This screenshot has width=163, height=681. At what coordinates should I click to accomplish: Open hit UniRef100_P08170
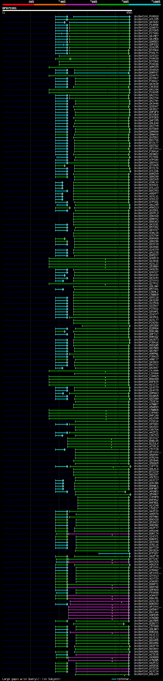(x=146, y=53)
